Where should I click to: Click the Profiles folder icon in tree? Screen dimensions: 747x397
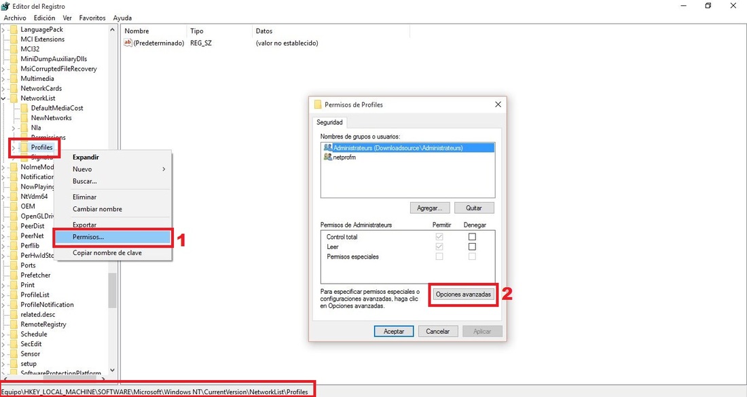pyautogui.click(x=24, y=147)
